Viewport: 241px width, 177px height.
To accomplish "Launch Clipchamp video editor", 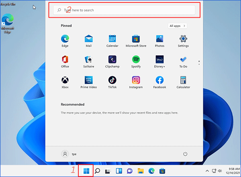I will point(112,62).
